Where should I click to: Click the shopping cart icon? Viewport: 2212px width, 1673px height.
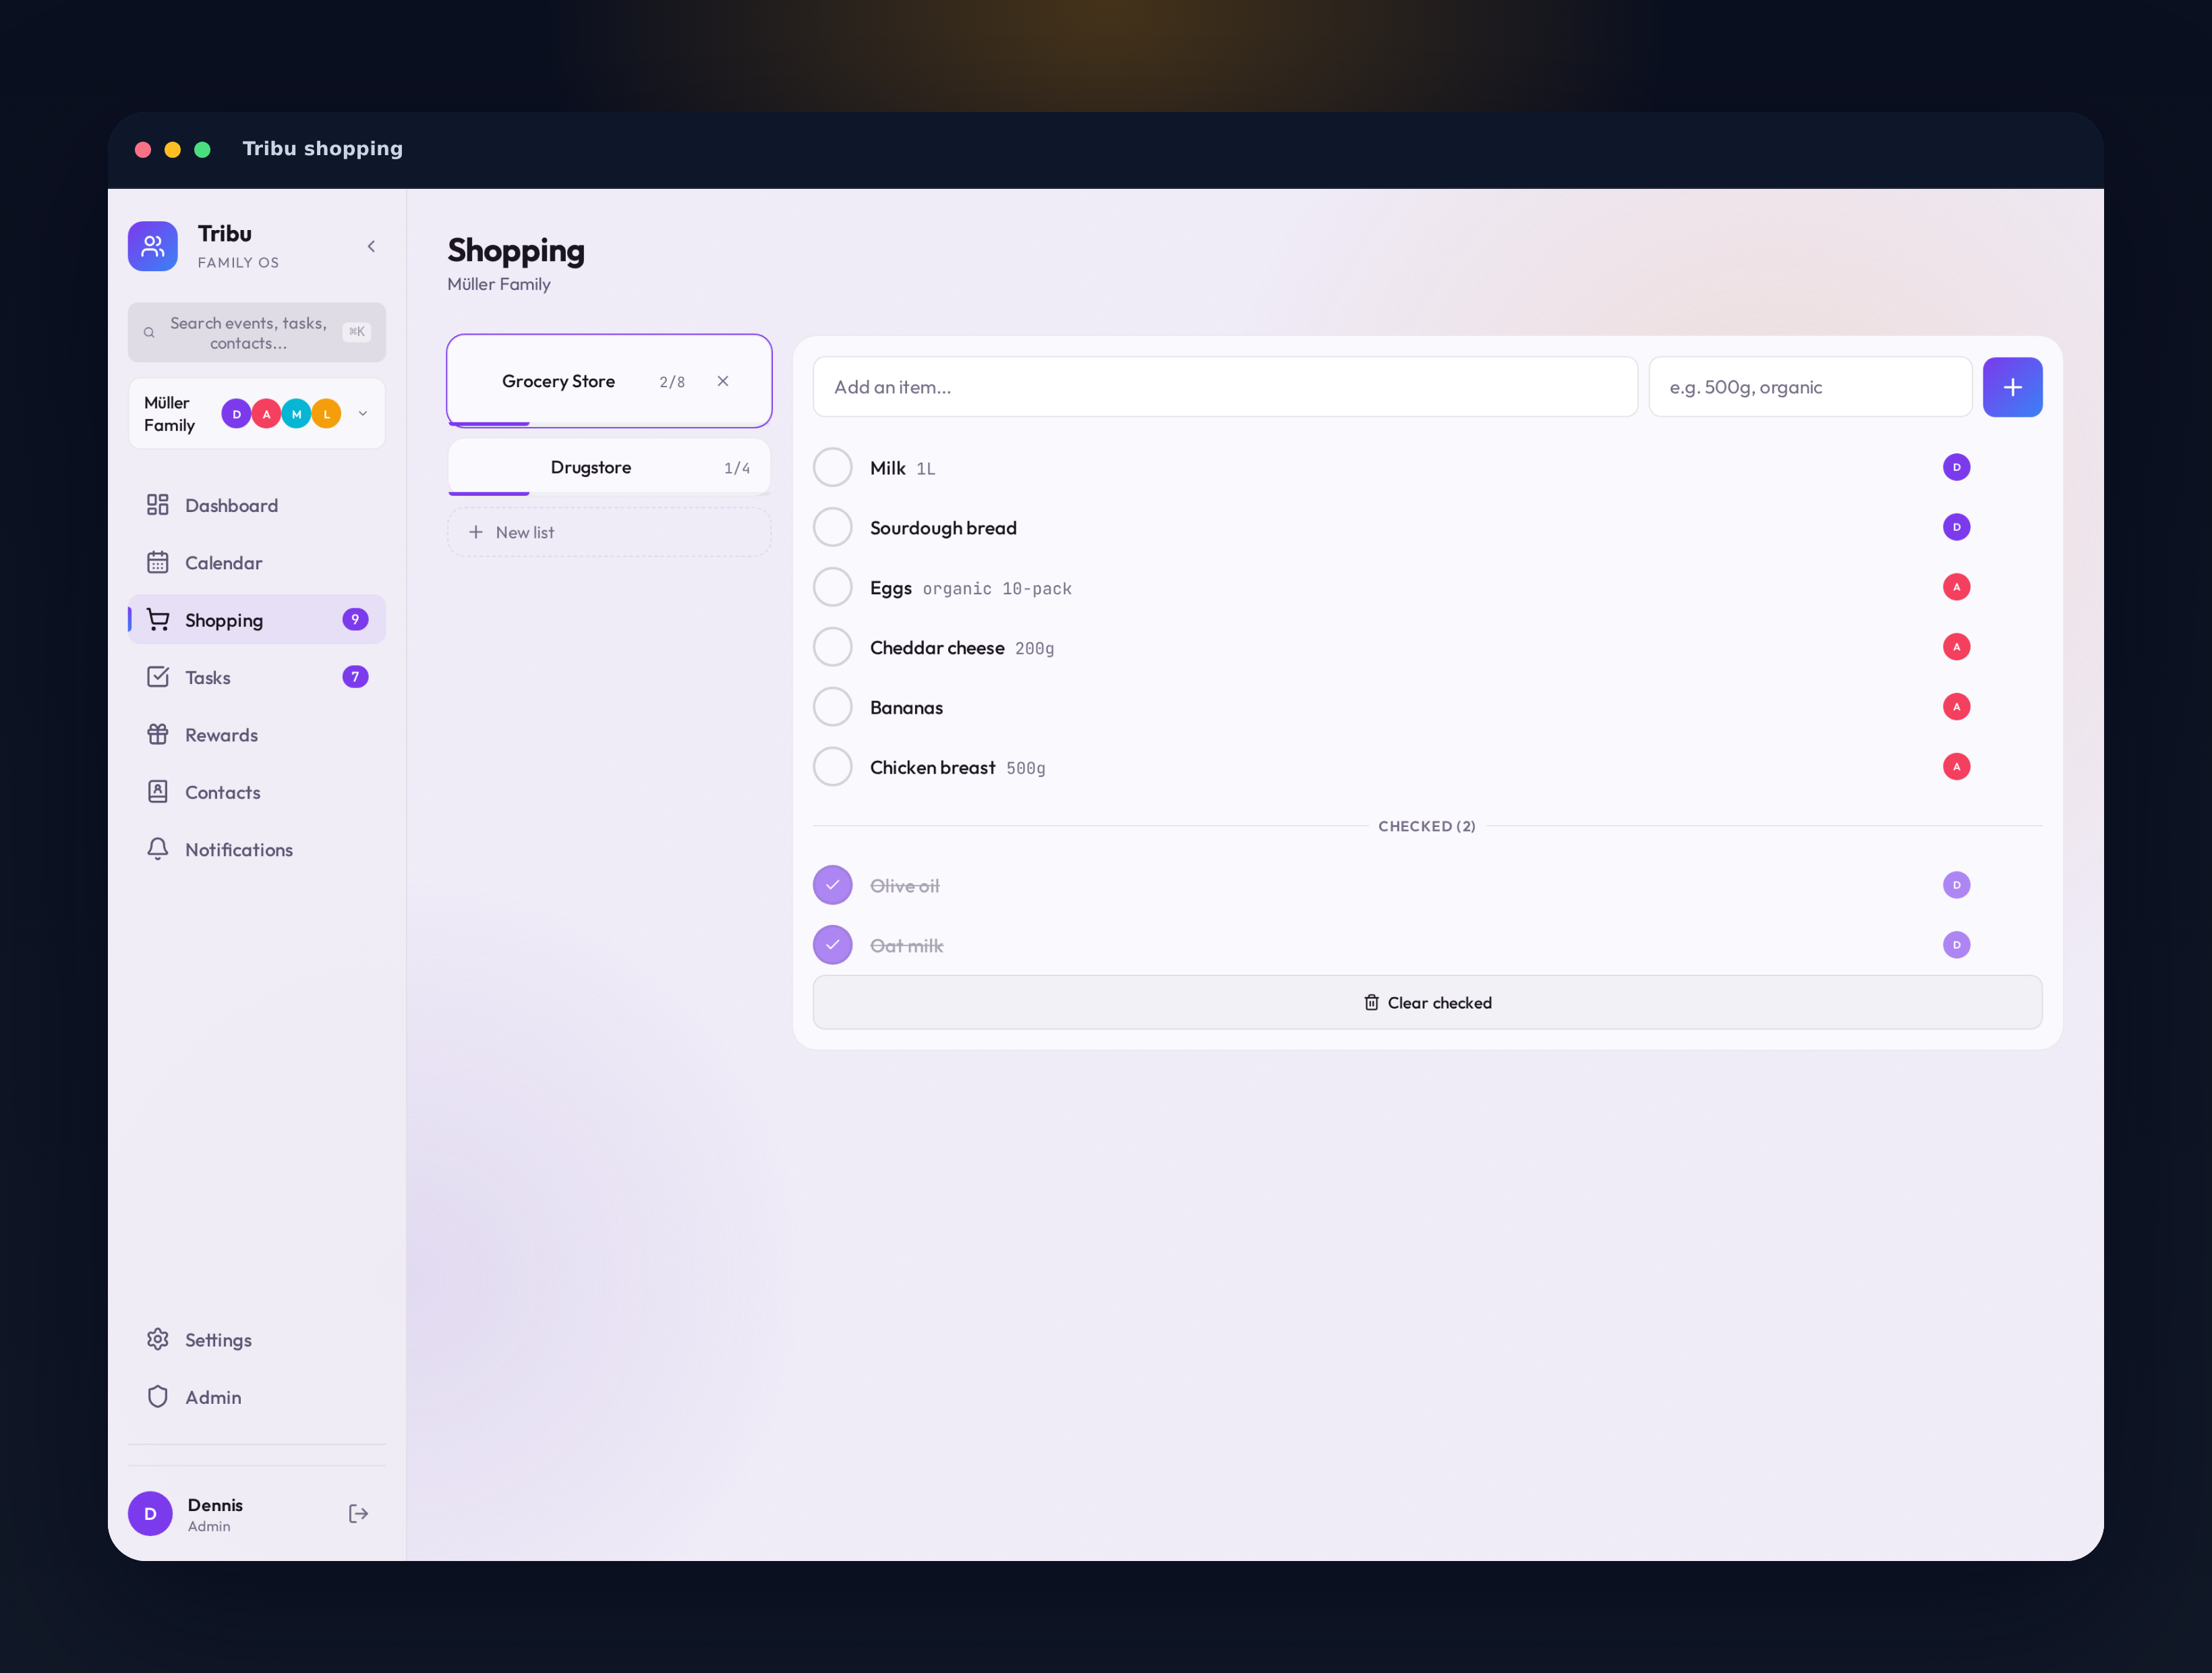[x=158, y=619]
